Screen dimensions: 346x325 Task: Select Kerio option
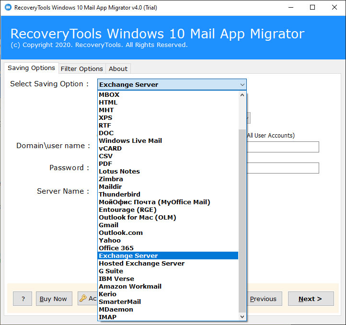(168, 294)
